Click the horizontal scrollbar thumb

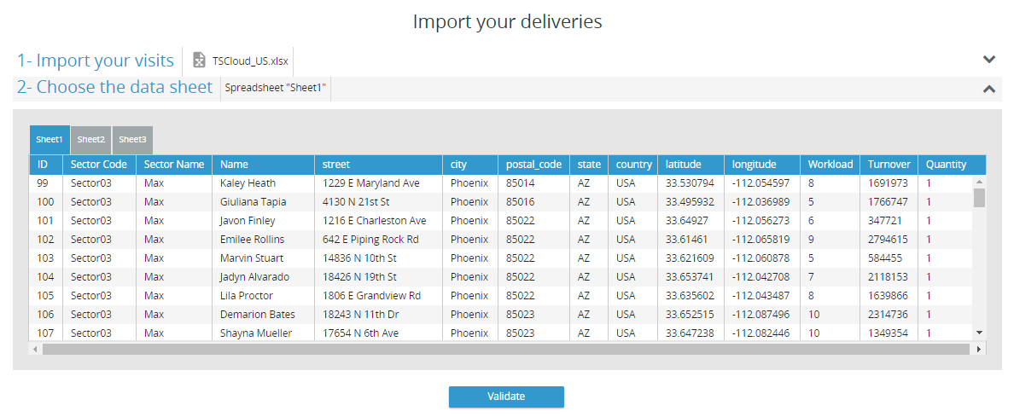[x=504, y=349]
